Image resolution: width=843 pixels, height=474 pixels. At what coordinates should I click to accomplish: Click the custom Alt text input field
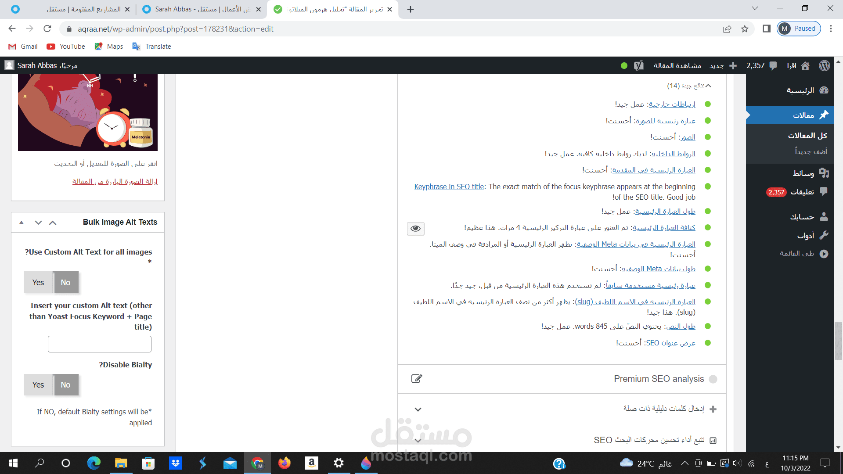coord(100,344)
